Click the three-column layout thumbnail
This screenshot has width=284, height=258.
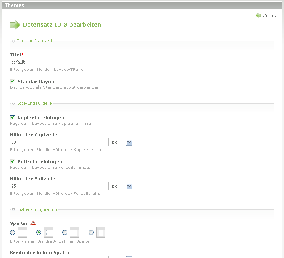point(101,232)
